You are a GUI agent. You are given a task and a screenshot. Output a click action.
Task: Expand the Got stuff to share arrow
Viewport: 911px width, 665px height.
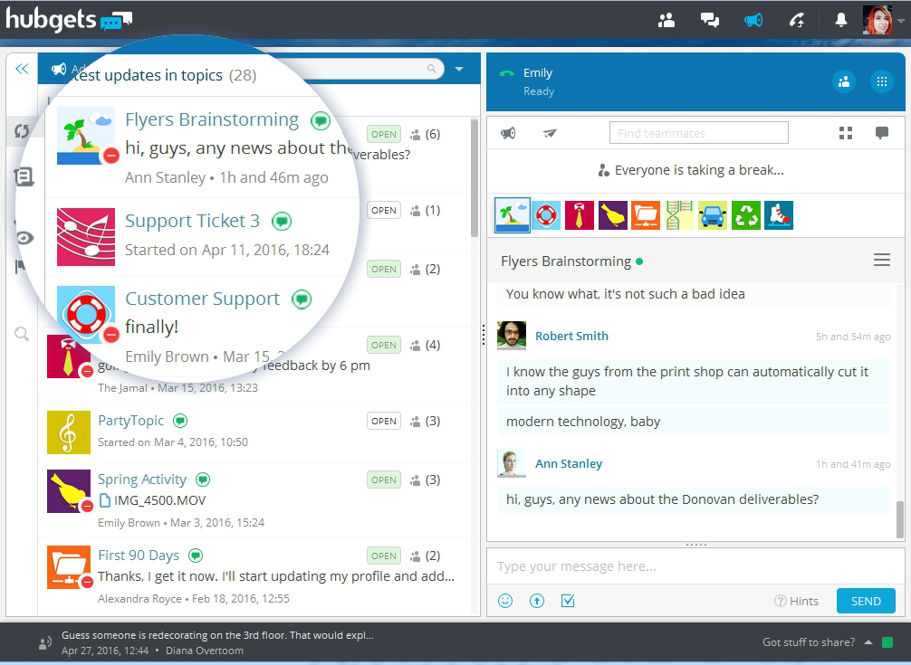[x=868, y=641]
